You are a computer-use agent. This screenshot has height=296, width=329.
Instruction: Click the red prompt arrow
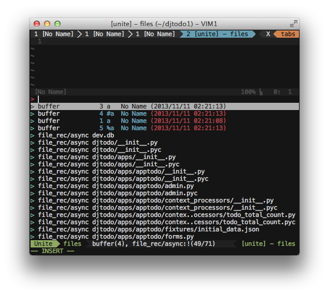[32, 99]
